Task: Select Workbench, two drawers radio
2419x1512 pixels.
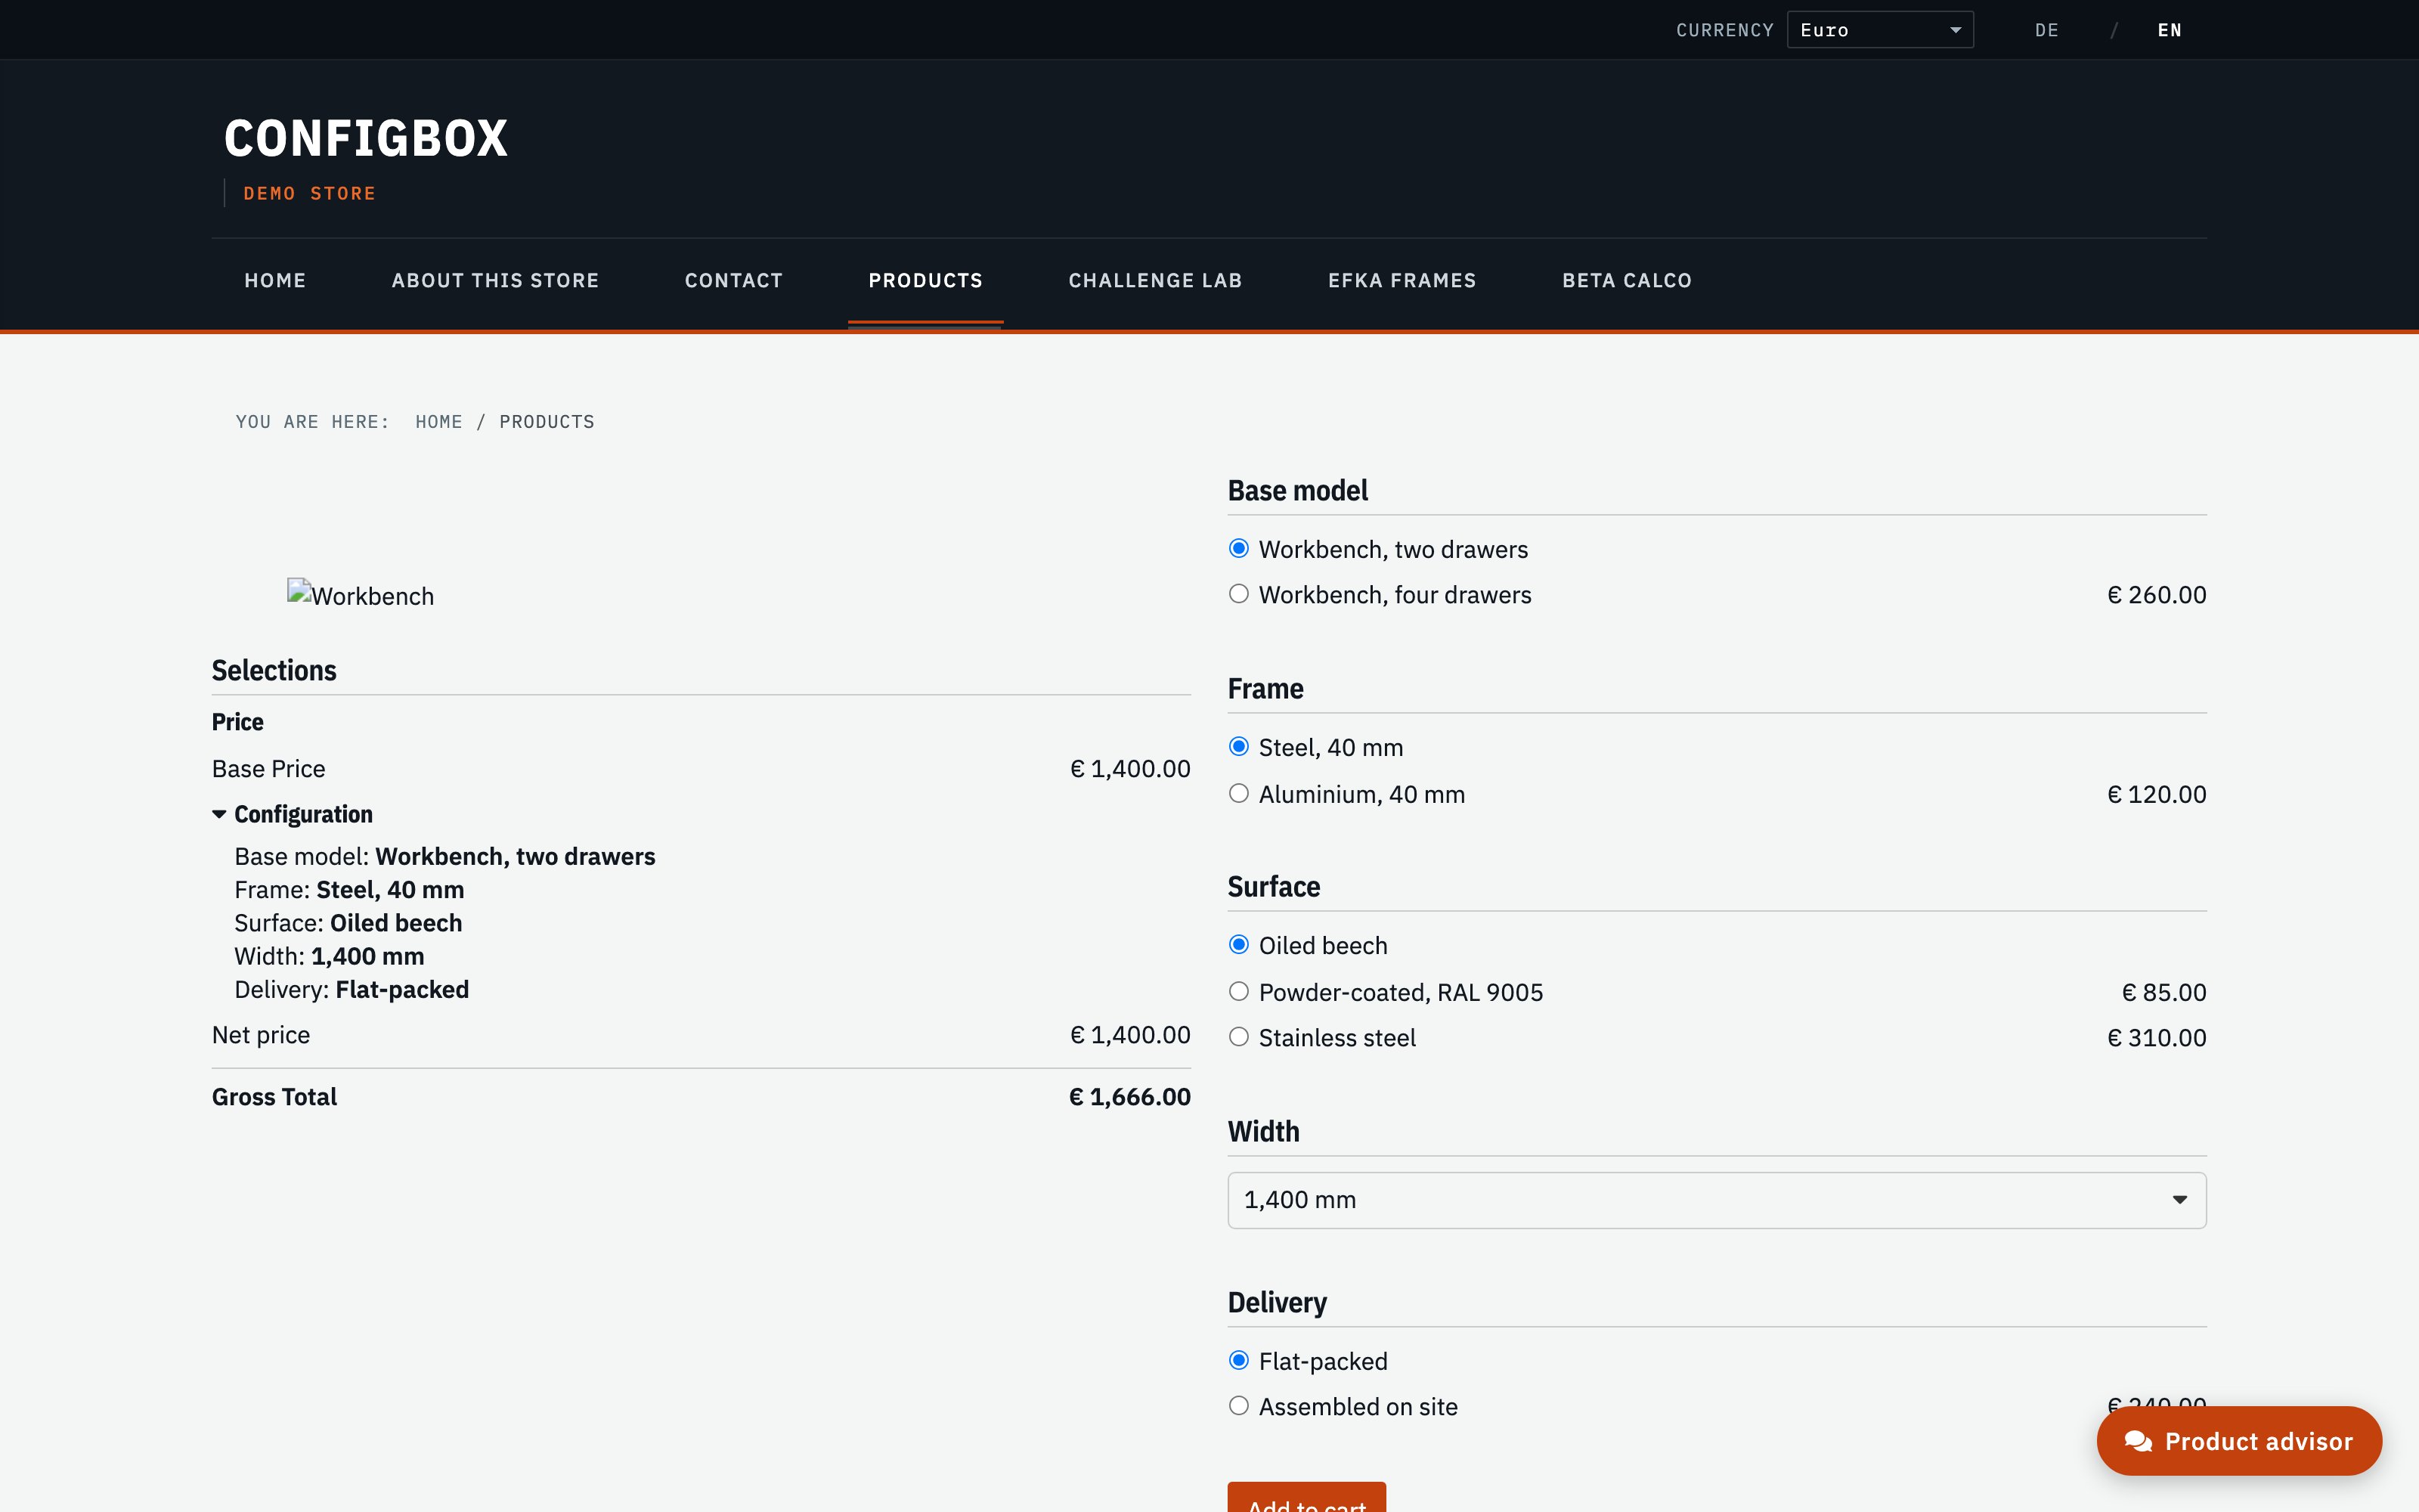Action: tap(1238, 548)
